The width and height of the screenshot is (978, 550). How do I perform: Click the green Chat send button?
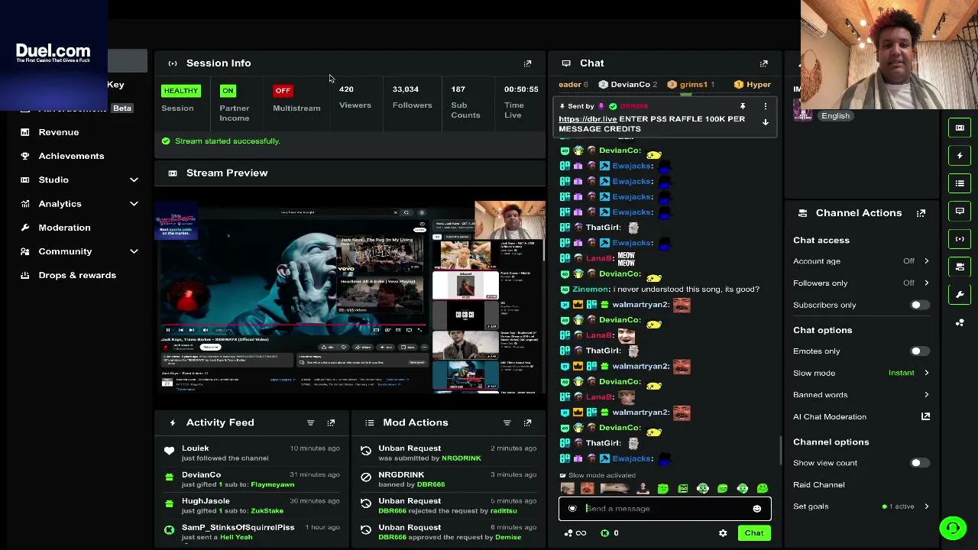click(x=754, y=533)
